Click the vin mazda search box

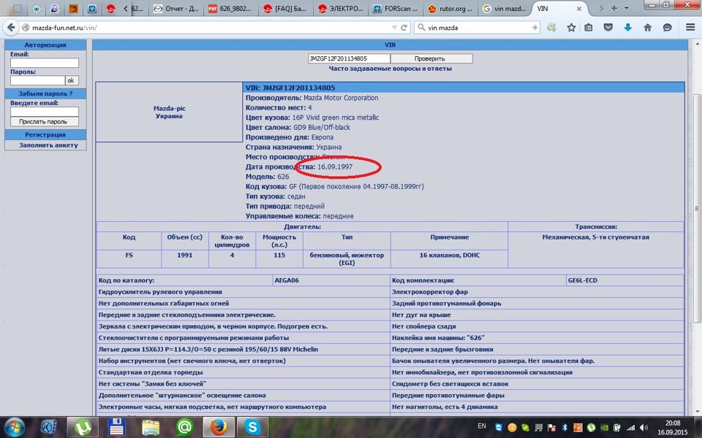click(x=478, y=27)
